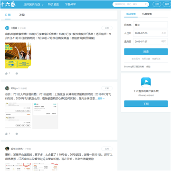Open the first screenshot in 咕咕jo's post
This screenshot has height=171, width=171.
18,116
